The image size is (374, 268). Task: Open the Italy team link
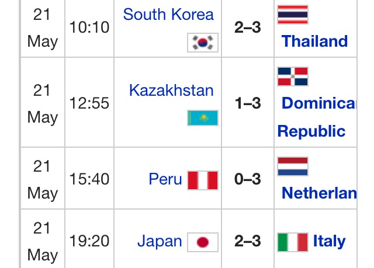(x=330, y=241)
